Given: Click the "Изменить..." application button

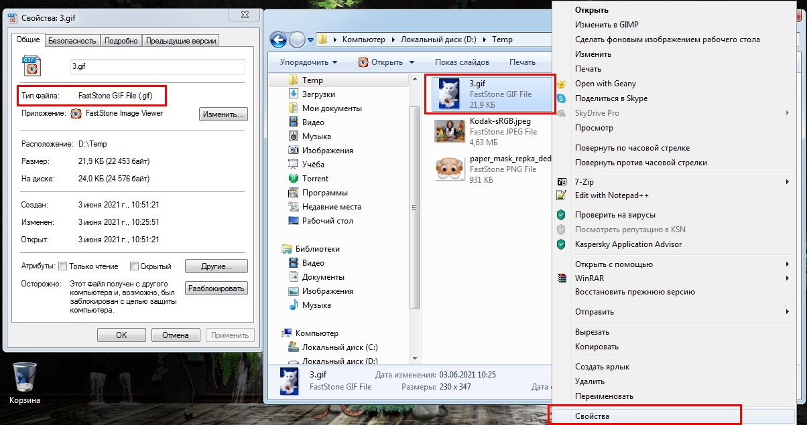Looking at the screenshot, I should point(223,115).
